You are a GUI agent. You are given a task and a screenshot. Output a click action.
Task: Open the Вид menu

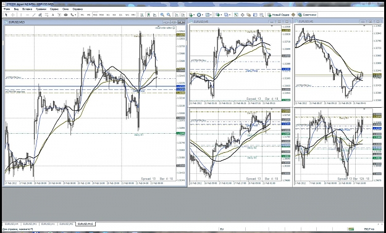[x=16, y=9]
